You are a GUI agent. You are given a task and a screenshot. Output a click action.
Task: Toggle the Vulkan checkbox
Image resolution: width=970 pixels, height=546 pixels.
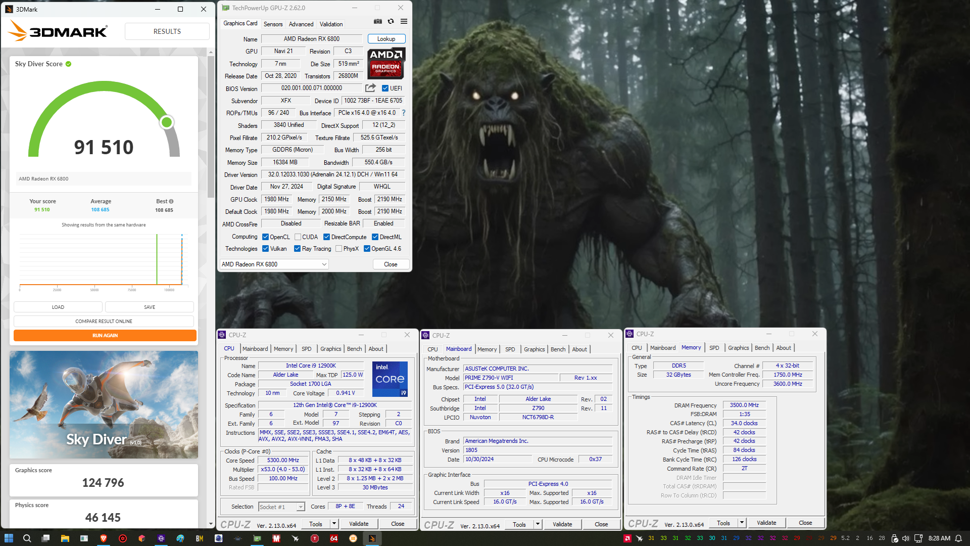click(x=265, y=248)
